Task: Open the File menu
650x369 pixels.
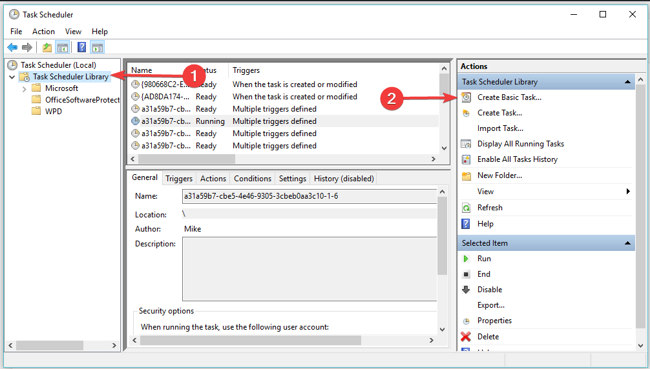Action: coord(16,32)
